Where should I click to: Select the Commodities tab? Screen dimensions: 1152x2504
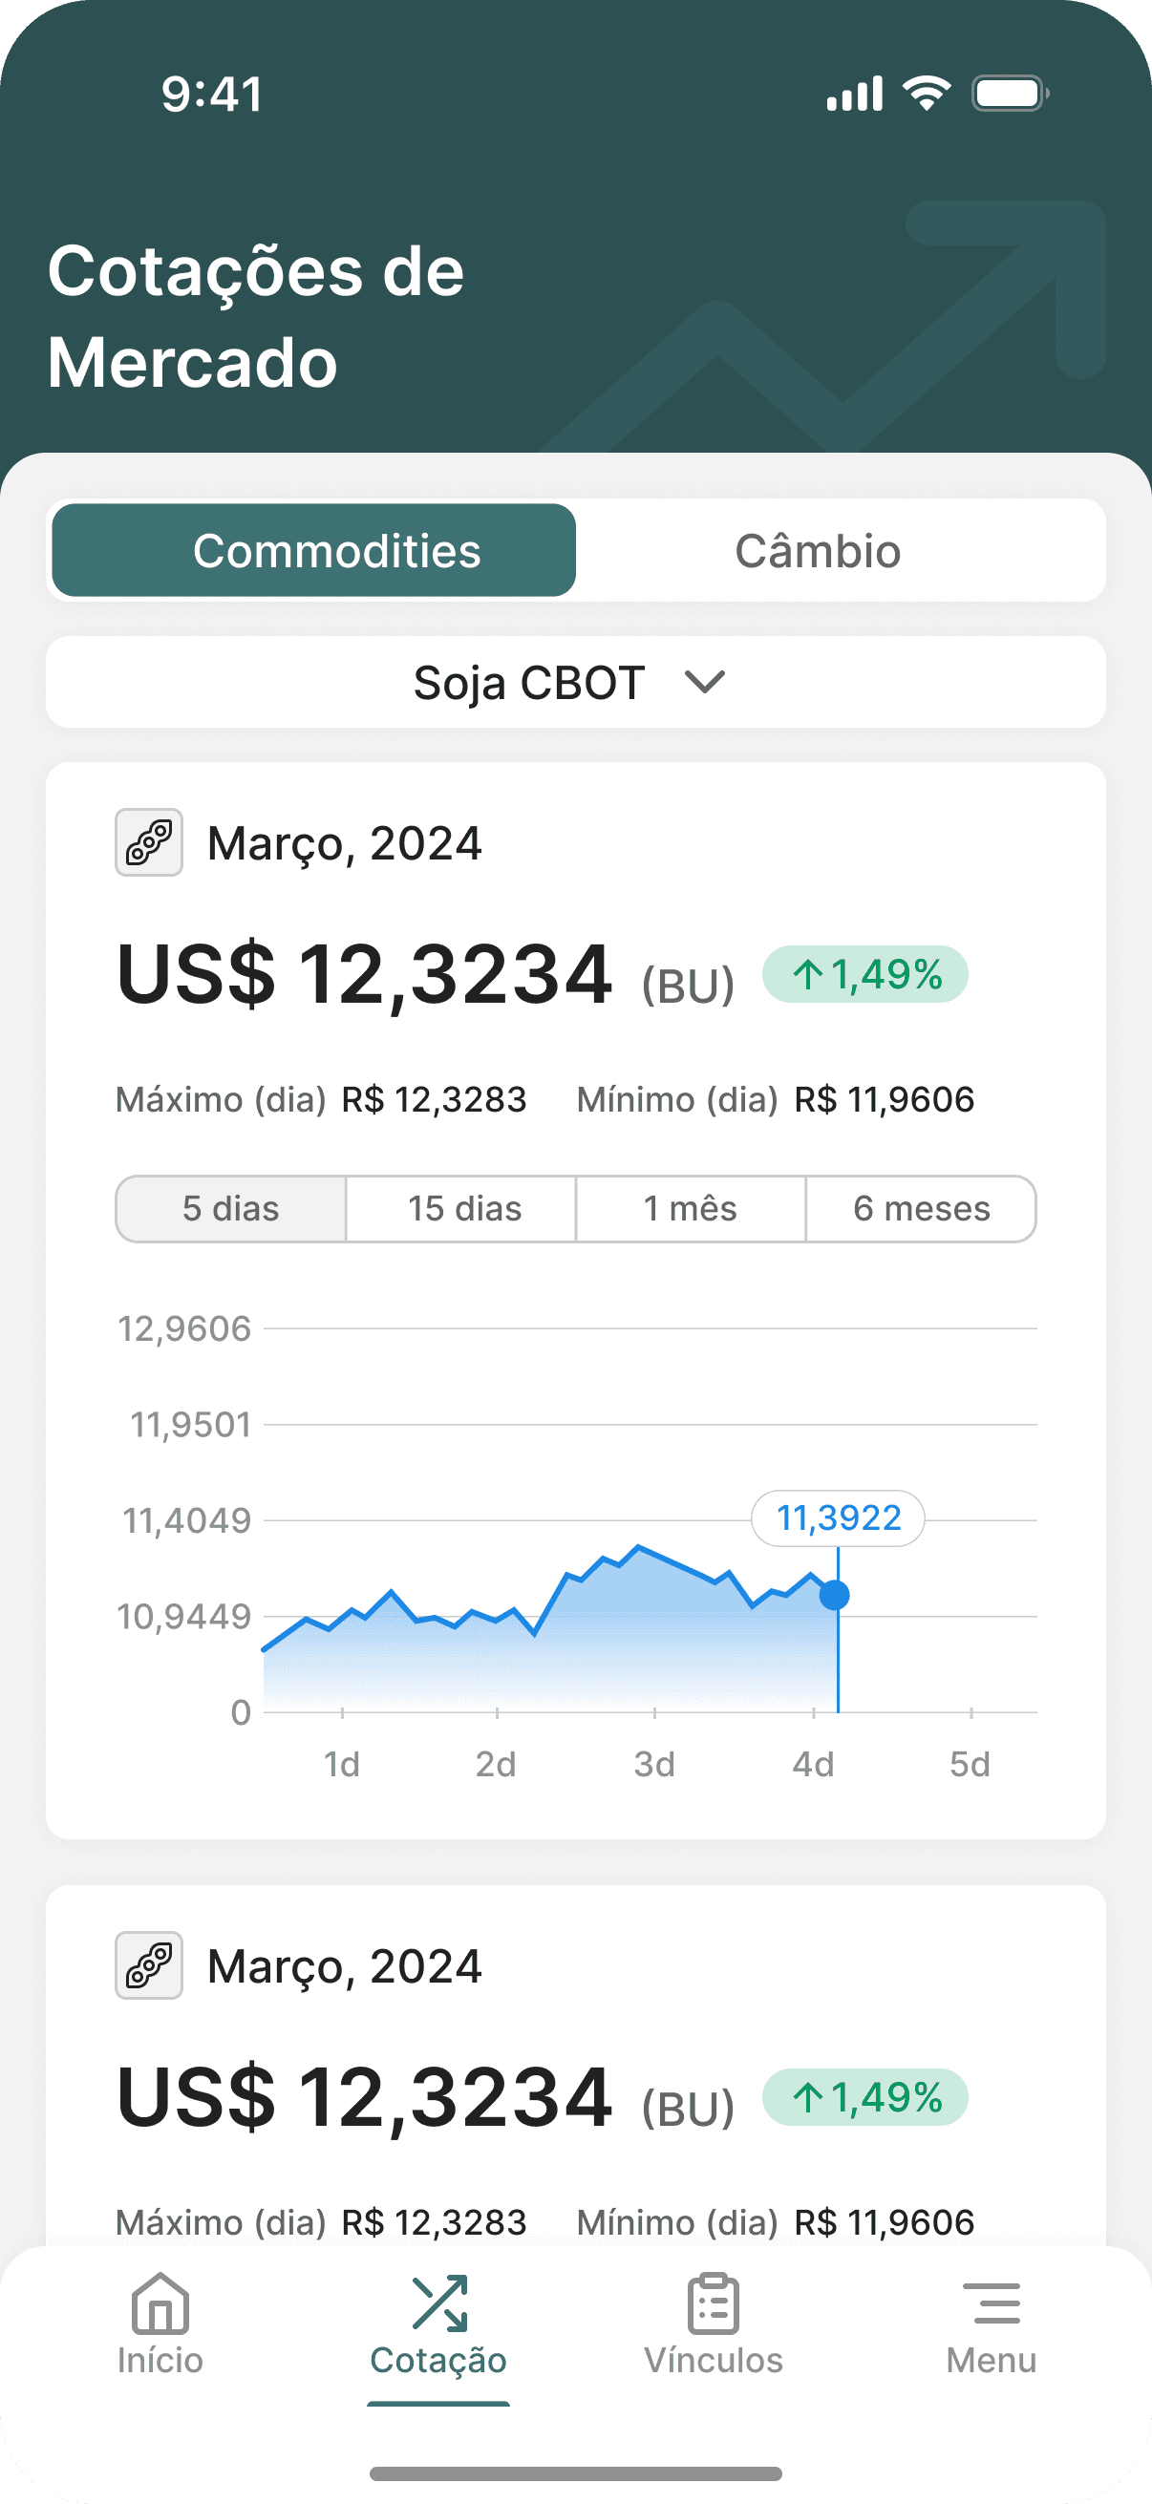point(314,550)
